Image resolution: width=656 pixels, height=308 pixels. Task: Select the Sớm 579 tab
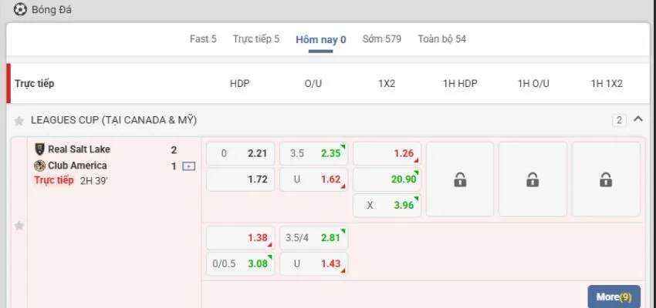(x=382, y=39)
